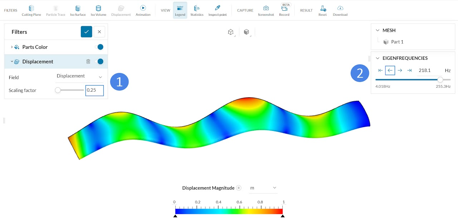Activate the Inspect point tool
The width and height of the screenshot is (458, 219).
[218, 10]
